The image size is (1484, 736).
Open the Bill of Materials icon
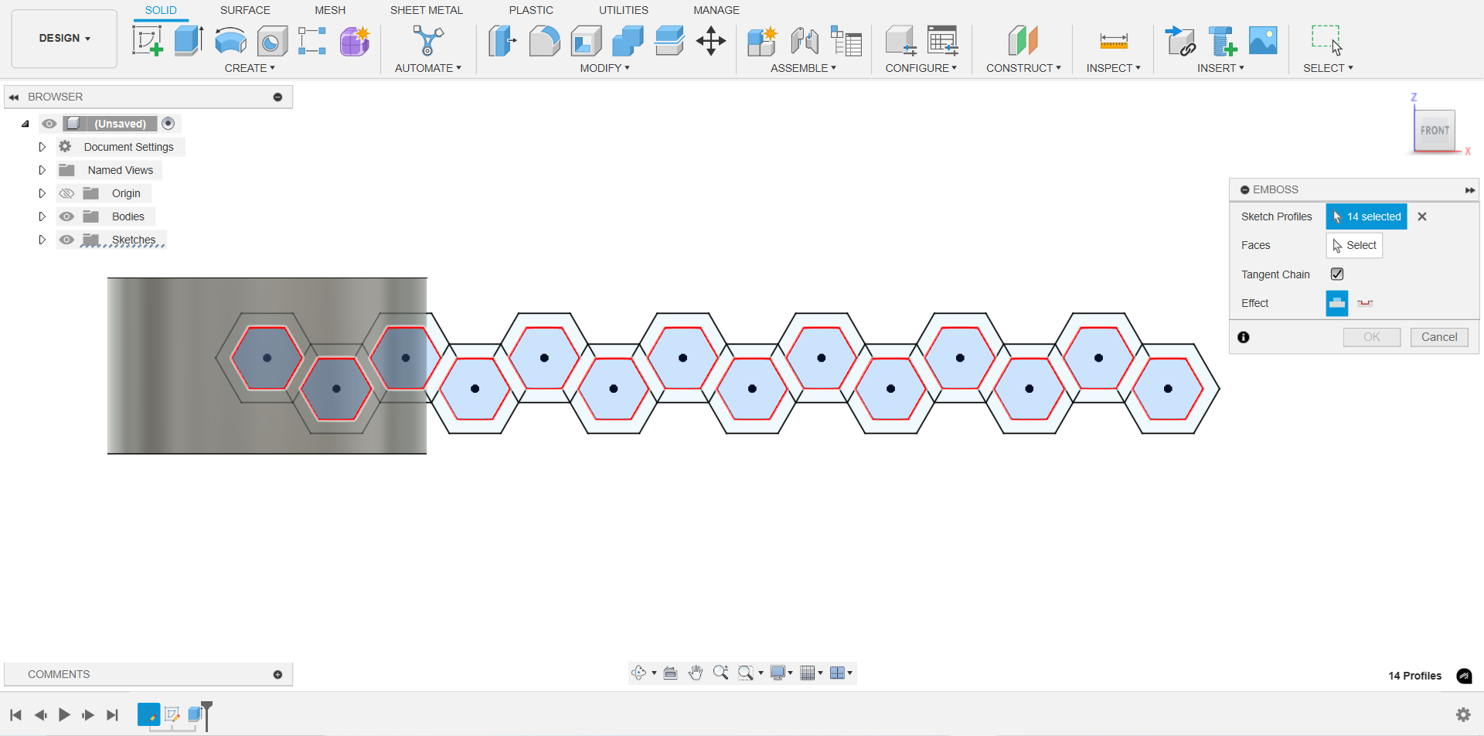(846, 40)
